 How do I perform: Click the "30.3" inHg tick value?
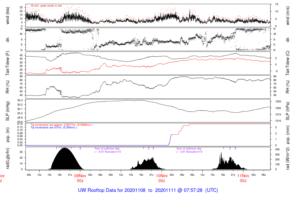20,100
